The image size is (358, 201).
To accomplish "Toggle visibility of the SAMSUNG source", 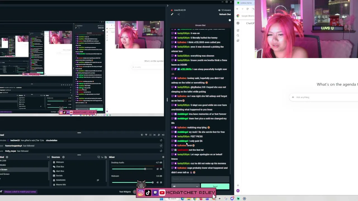I will point(98,180).
